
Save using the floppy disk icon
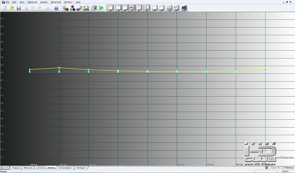18,8
